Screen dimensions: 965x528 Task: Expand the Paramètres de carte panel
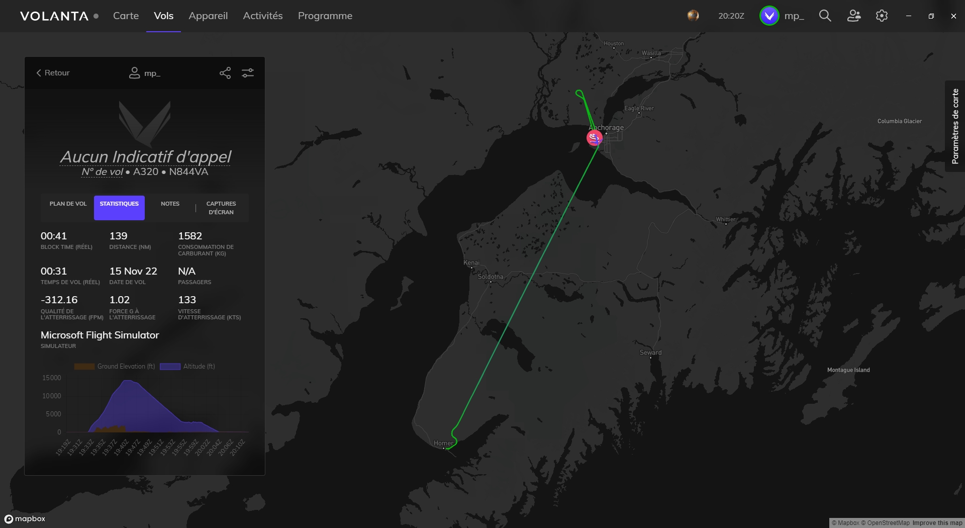[x=955, y=126]
